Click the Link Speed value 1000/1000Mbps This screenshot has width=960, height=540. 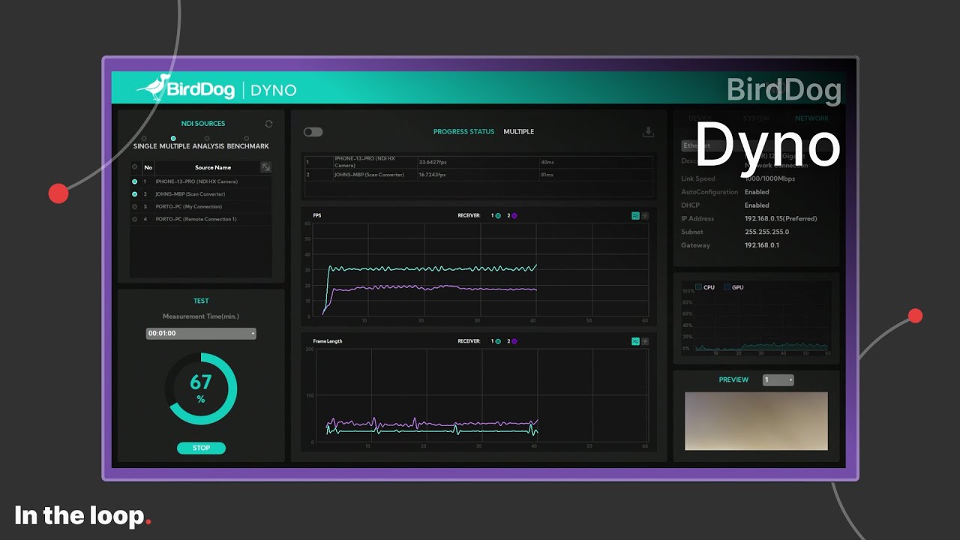(x=769, y=178)
